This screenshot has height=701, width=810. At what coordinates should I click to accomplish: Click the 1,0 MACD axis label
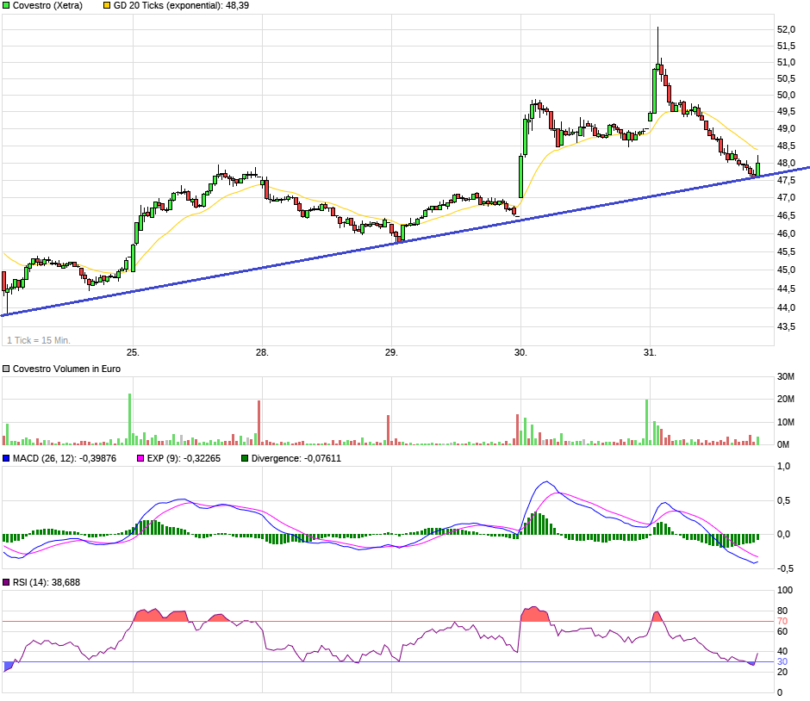click(783, 467)
